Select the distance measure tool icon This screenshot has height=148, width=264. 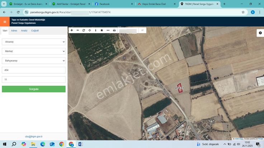(108, 30)
